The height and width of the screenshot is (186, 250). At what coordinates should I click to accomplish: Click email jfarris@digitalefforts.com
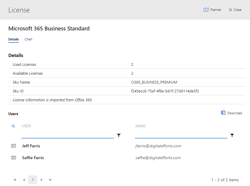(158, 146)
